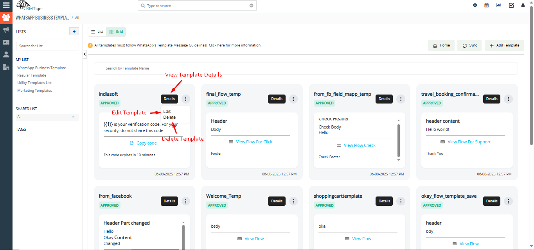Open the reports chart icon in top bar

(x=498, y=5)
